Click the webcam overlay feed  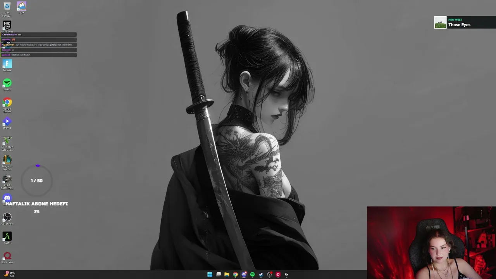point(431,243)
